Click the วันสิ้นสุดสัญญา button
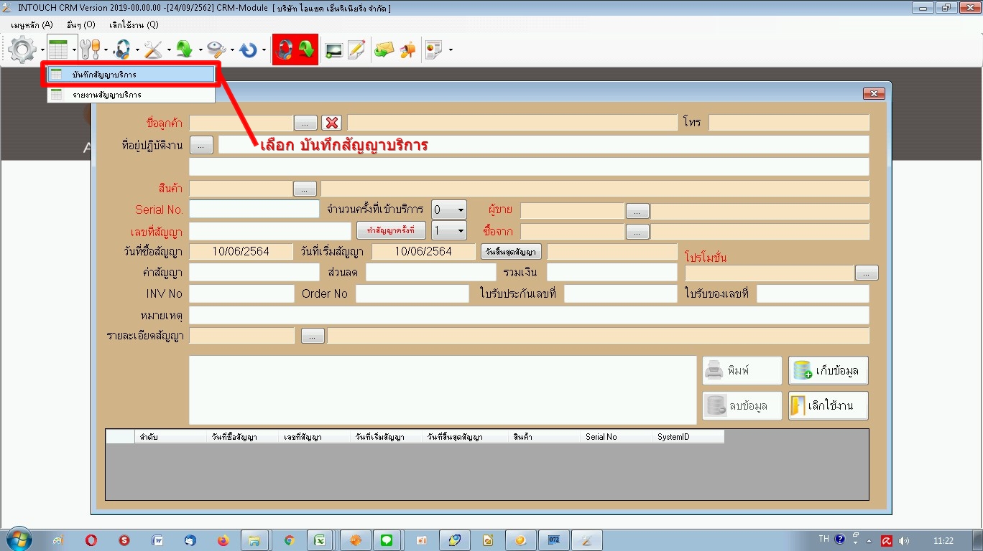 coord(511,252)
